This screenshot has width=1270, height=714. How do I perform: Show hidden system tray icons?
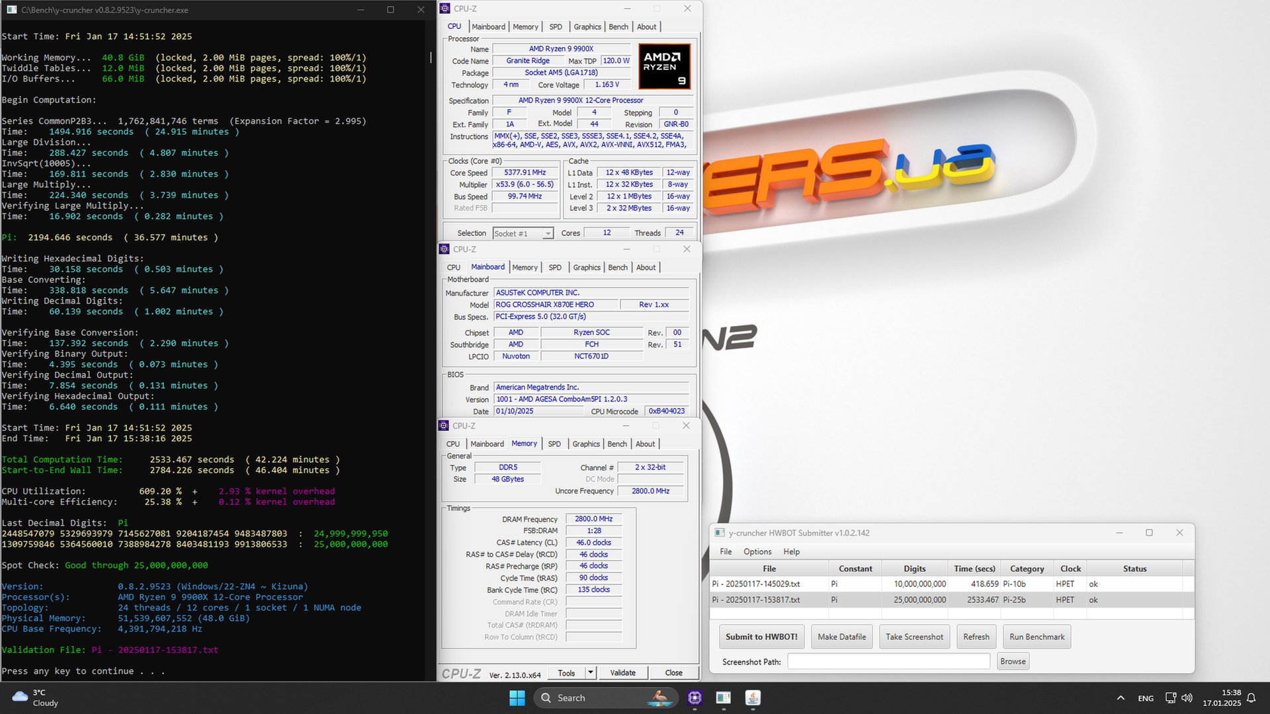[x=1121, y=697]
